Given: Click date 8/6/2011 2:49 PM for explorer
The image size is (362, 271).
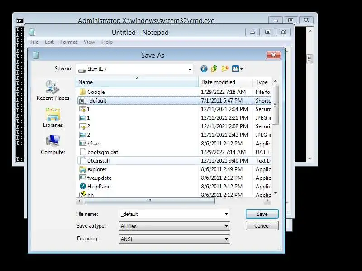Looking at the screenshot, I should point(222,169).
